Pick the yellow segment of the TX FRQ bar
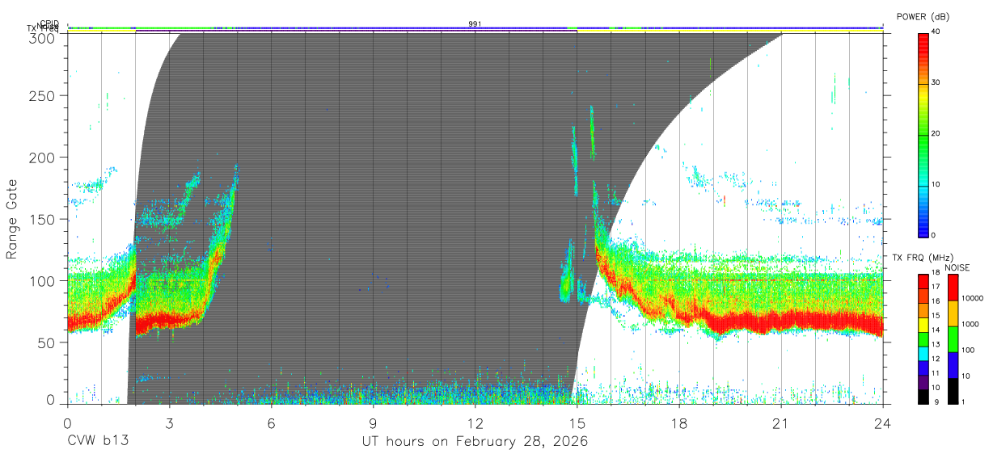 click(x=923, y=325)
